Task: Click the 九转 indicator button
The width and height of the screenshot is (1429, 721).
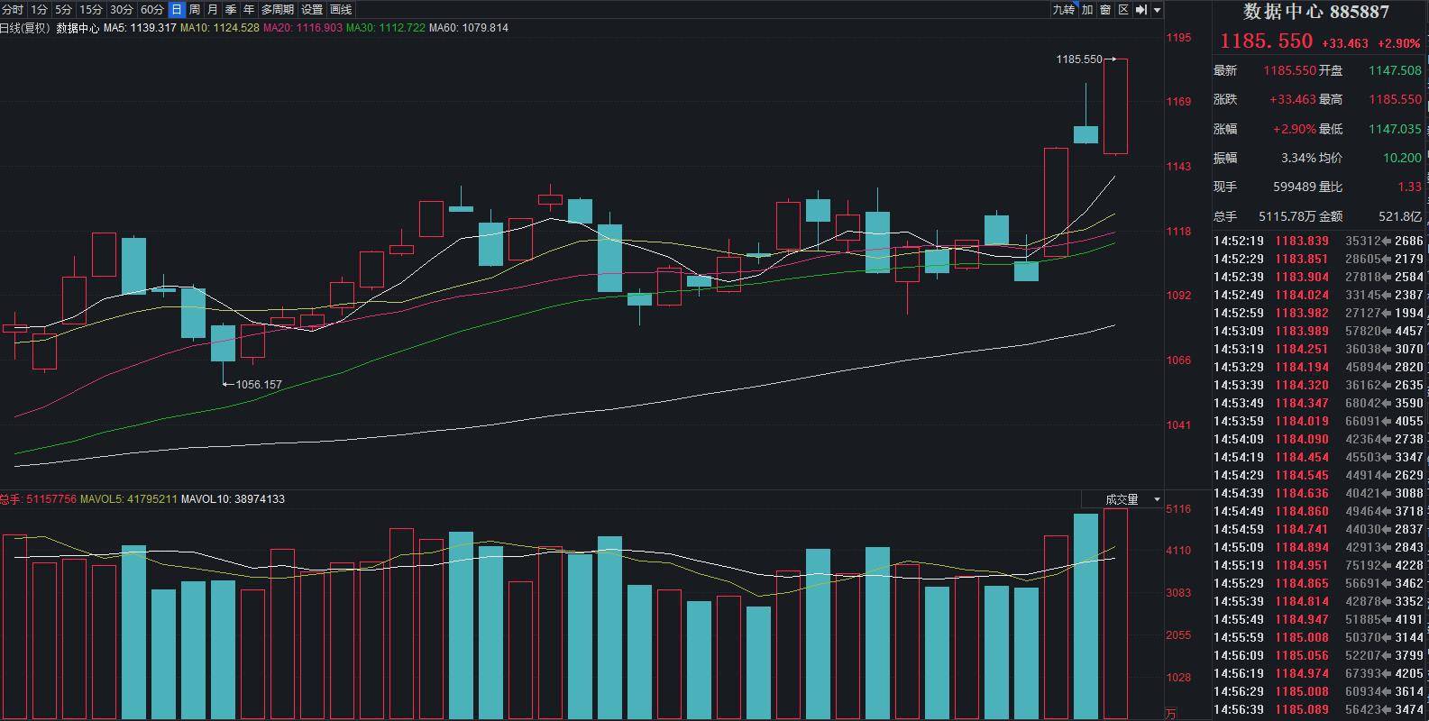Action: point(1064,9)
